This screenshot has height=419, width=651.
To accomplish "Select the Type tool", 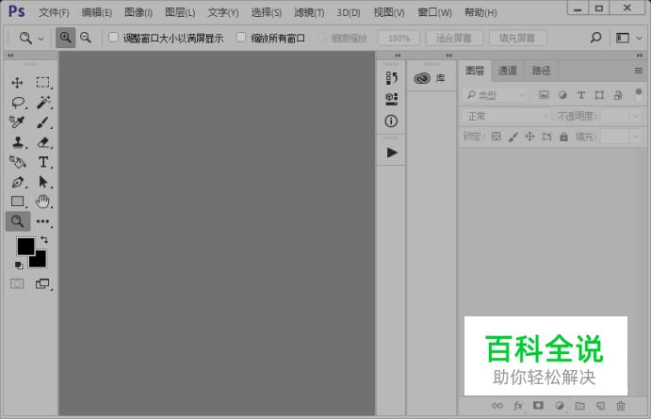I will (x=43, y=162).
